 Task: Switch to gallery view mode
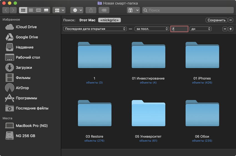click(x=46, y=10)
